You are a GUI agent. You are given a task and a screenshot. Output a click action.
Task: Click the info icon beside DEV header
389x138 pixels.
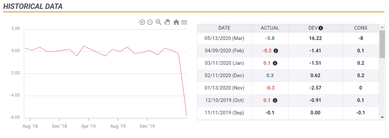click(x=321, y=28)
